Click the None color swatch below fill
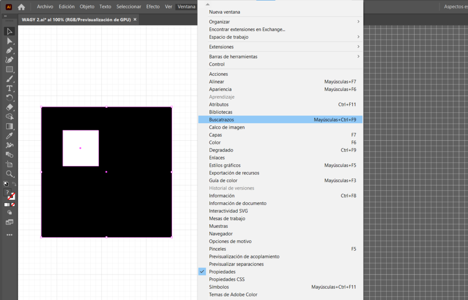Screen dimensions: 468x300 (x=13, y=205)
